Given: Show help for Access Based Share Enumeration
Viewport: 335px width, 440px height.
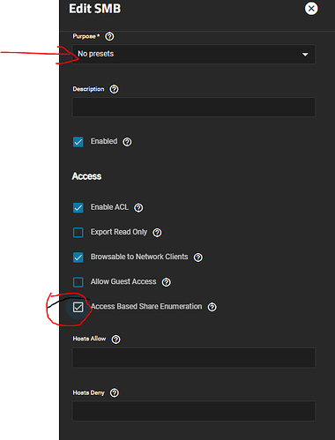Looking at the screenshot, I should (212, 307).
